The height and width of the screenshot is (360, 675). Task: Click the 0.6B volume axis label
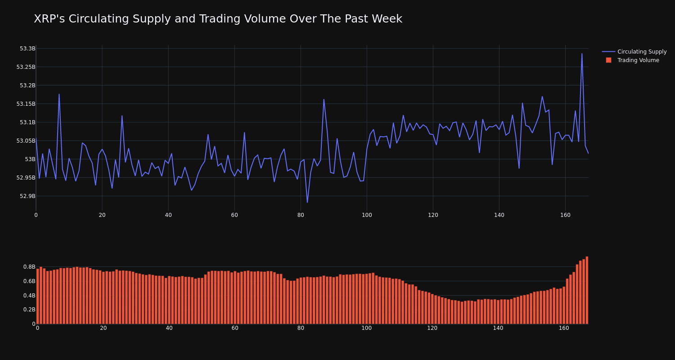29,281
